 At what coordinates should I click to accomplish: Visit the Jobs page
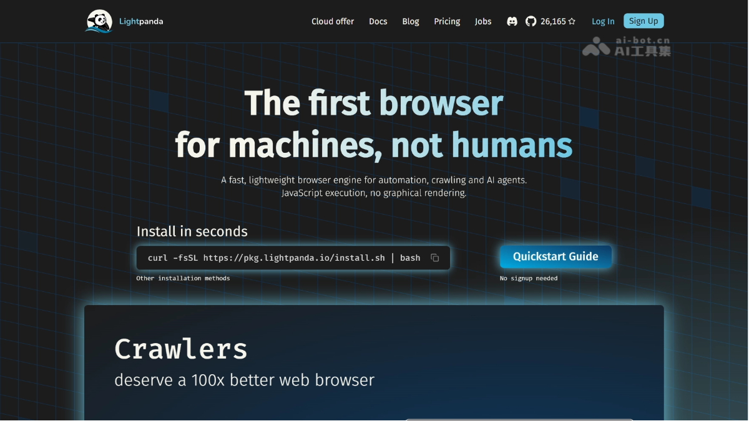point(483,21)
